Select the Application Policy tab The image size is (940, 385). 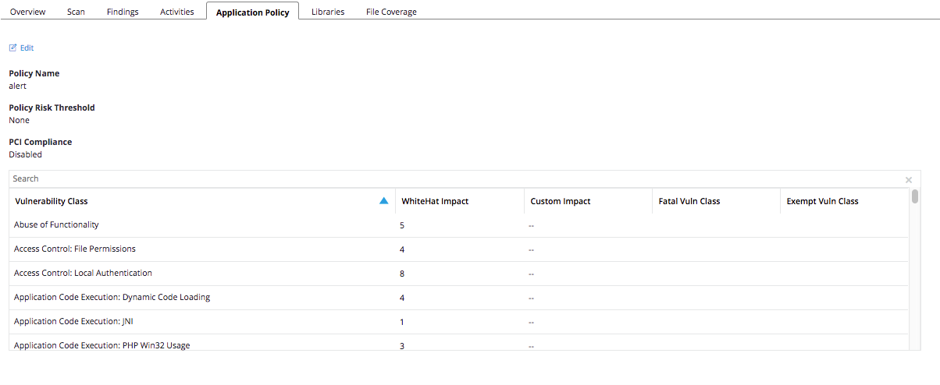(252, 12)
